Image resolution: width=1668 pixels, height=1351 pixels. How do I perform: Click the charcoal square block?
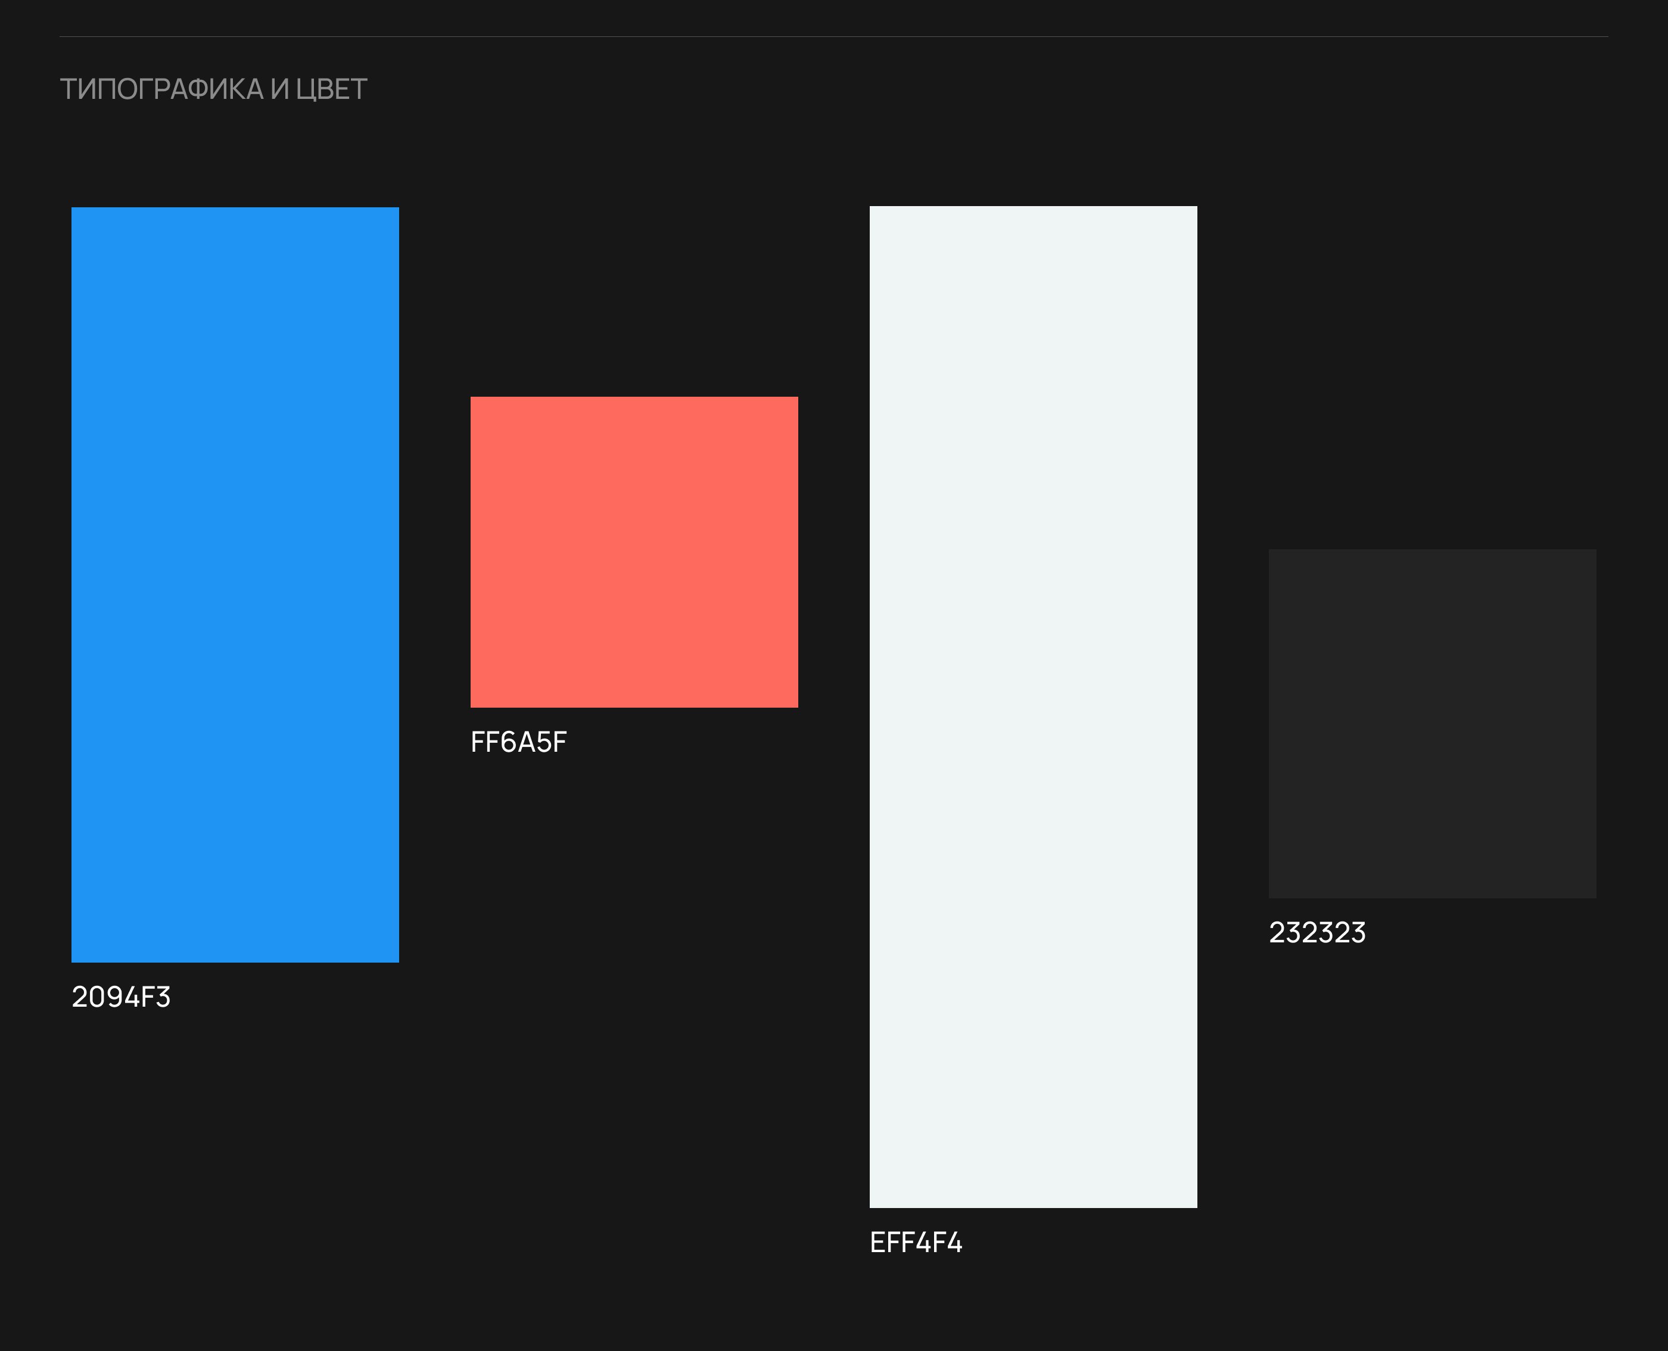point(1432,724)
